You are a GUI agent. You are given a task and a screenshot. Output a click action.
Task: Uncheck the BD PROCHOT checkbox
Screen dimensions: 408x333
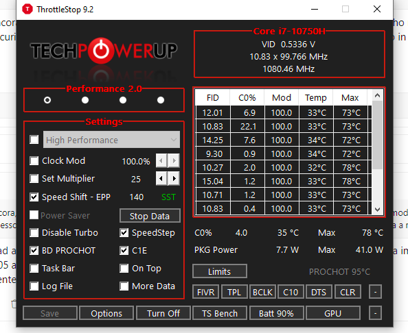coord(34,251)
